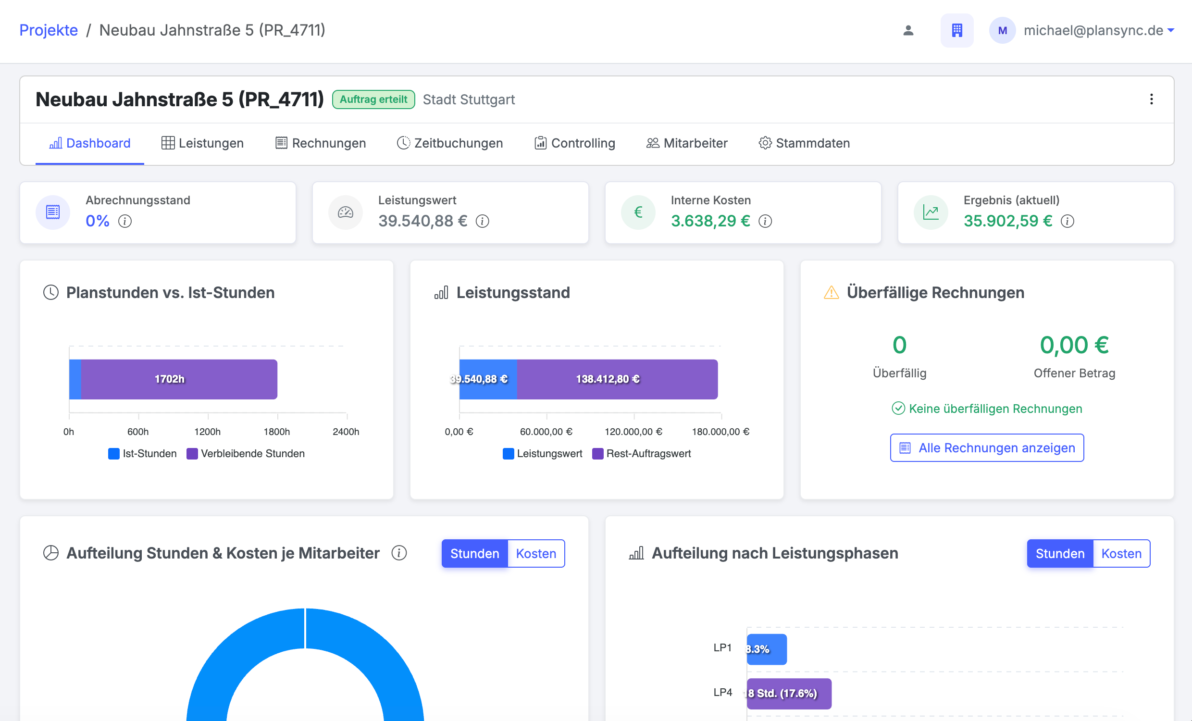Viewport: 1192px width, 721px height.
Task: Click the warning triangle beside Überfällige Rechnungen
Action: coord(831,292)
